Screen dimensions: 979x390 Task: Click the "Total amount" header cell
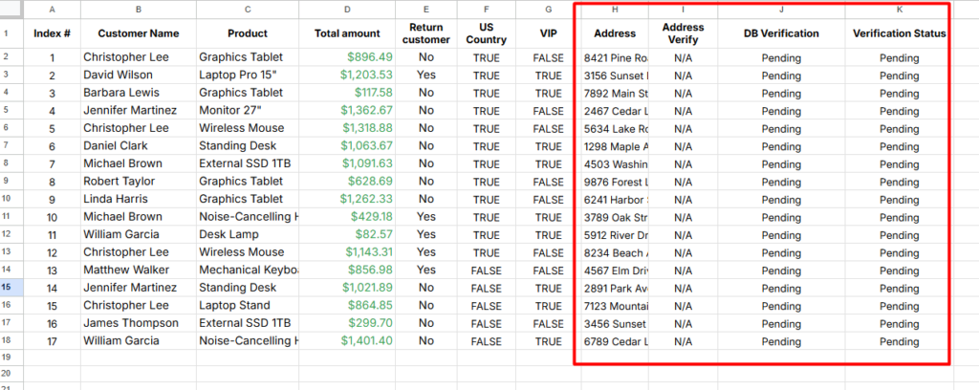(347, 33)
